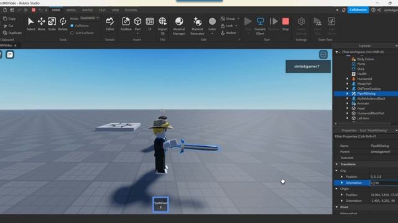
Task: Select PipeR6Swing hotbar slot
Action: [160, 205]
